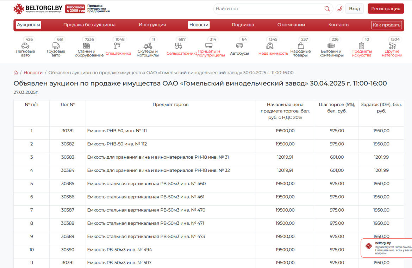Click Емкость РНВ-50 инв. № 112 text
412x268 pixels.
(117, 144)
